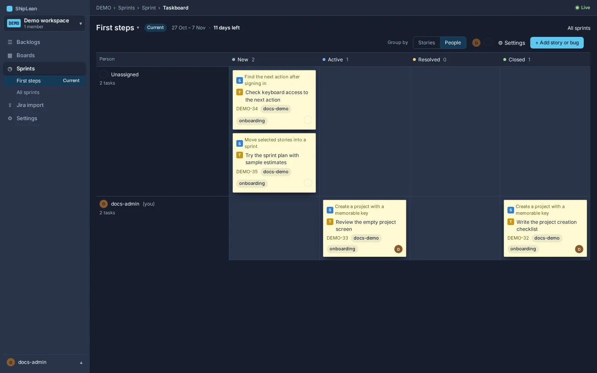Open the All sprints link at top right

point(579,28)
